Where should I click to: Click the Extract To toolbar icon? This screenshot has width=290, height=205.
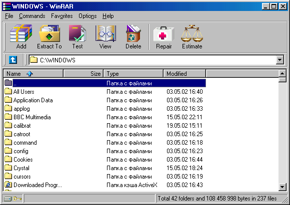pyautogui.click(x=49, y=33)
